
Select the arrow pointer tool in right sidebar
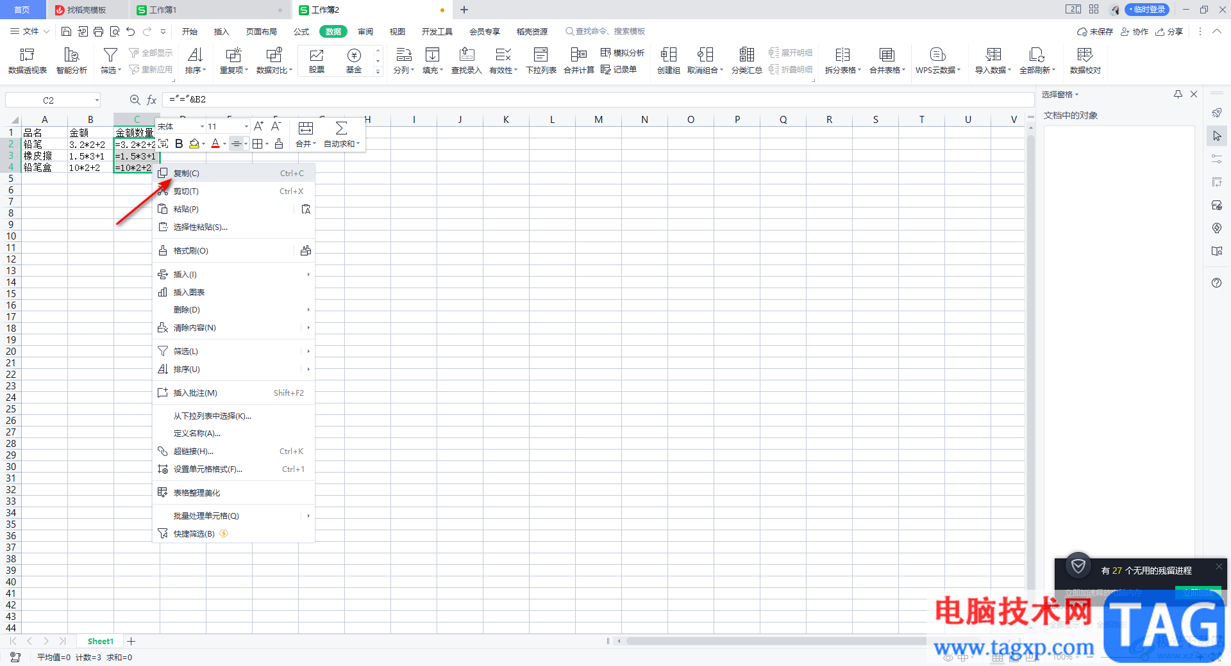(x=1216, y=136)
